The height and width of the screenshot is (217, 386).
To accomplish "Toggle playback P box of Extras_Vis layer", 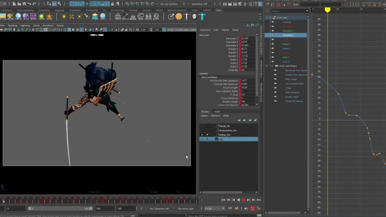I will pyautogui.click(x=207, y=135).
